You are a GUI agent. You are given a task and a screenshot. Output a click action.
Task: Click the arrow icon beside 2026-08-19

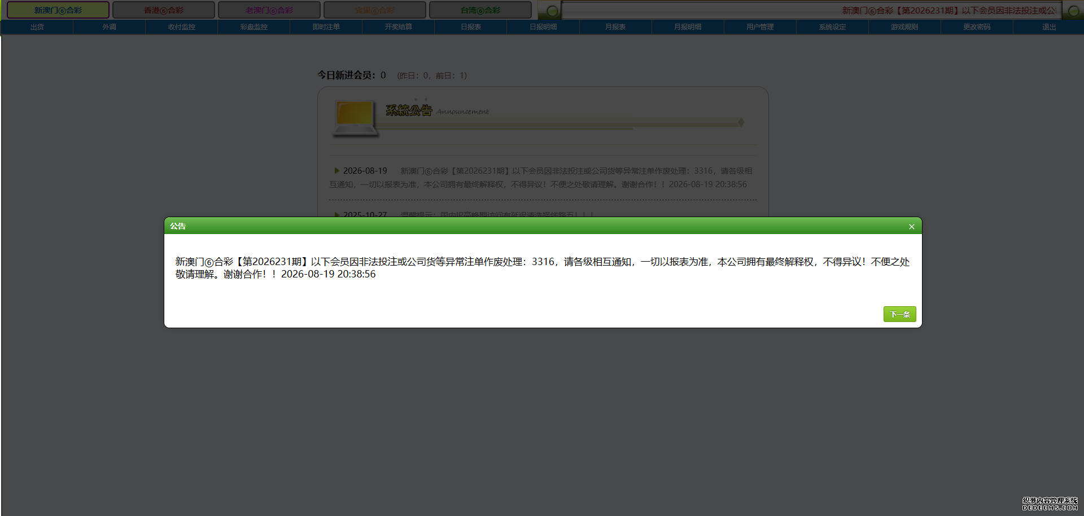pyautogui.click(x=337, y=170)
